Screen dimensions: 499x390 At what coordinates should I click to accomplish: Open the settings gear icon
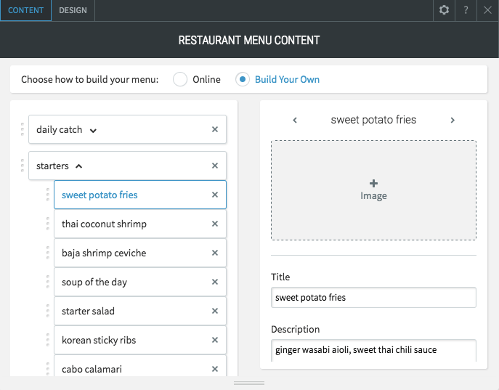[x=444, y=10]
